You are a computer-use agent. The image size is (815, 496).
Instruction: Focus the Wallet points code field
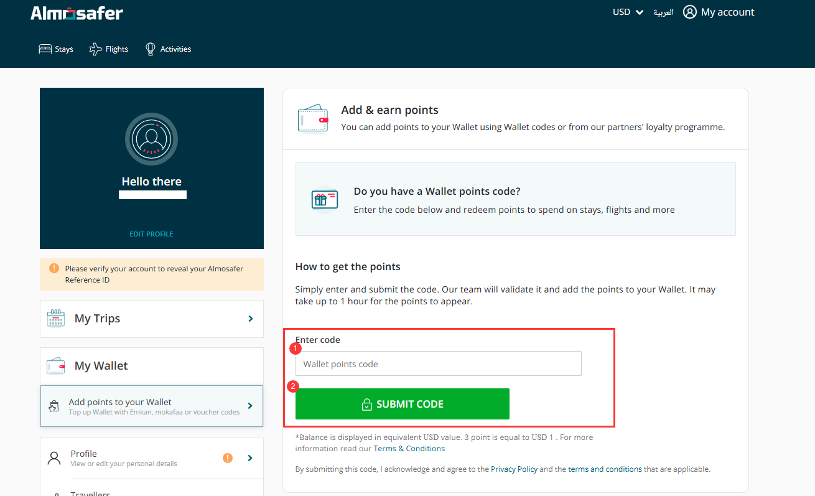coord(438,364)
